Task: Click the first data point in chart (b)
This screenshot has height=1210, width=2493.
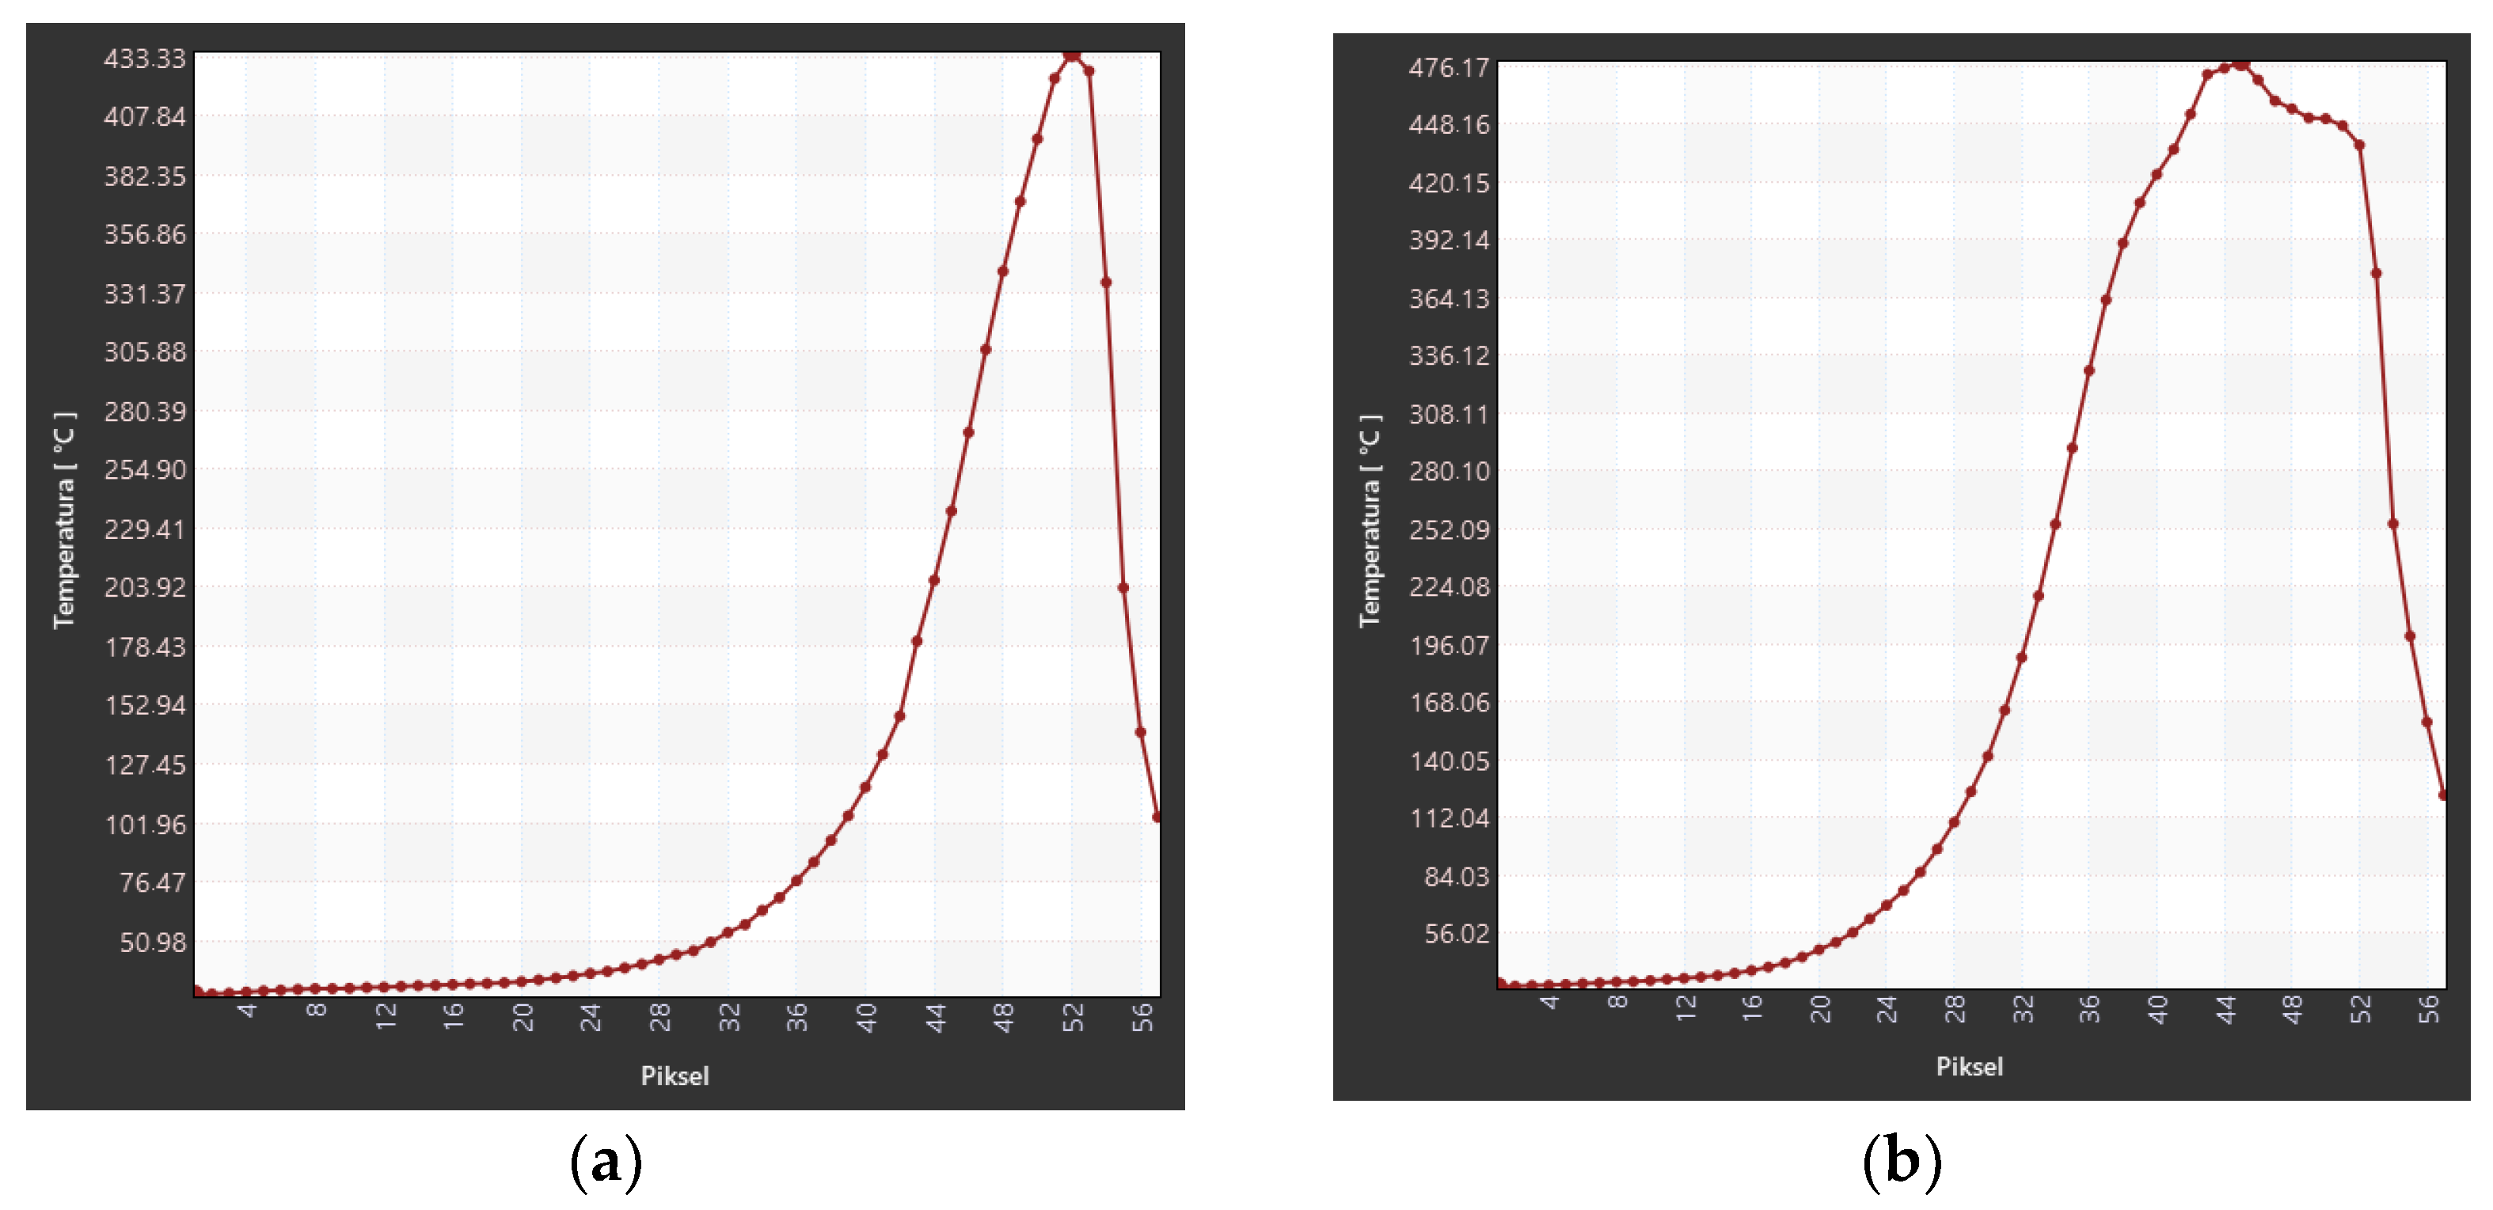Action: coord(1501,983)
